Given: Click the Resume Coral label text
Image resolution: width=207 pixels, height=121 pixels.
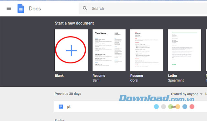Looking at the screenshot, I should 136,78.
